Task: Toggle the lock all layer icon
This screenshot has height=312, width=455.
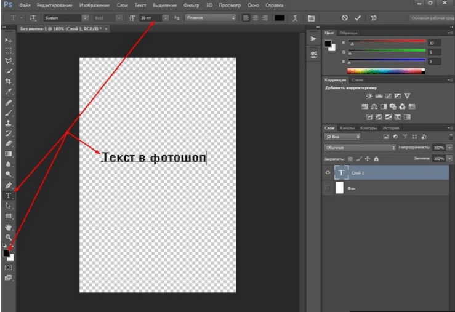Action: pos(376,158)
